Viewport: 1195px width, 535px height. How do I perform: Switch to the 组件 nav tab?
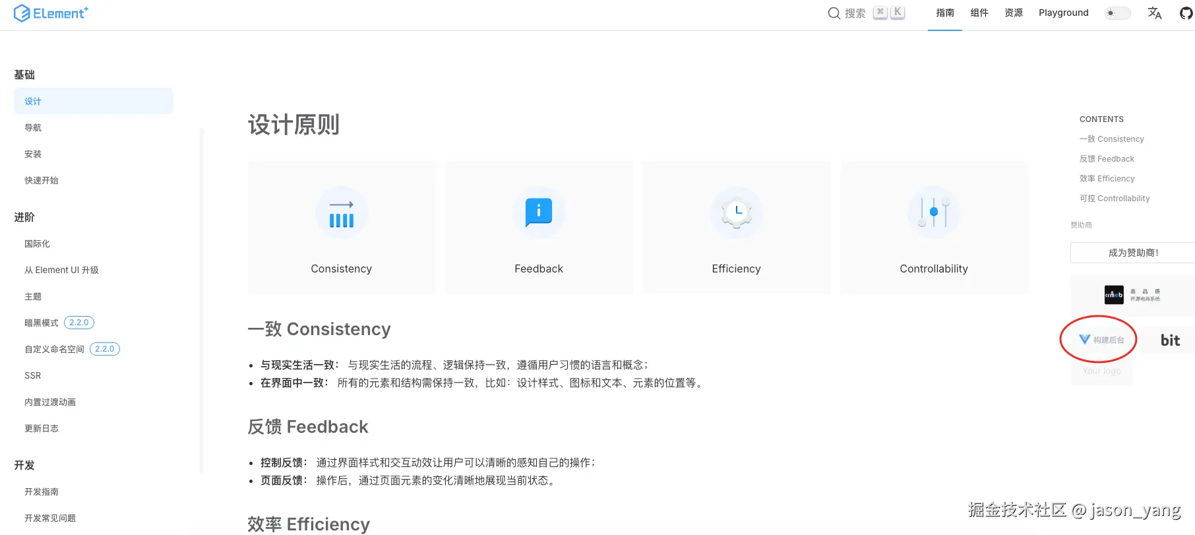979,13
